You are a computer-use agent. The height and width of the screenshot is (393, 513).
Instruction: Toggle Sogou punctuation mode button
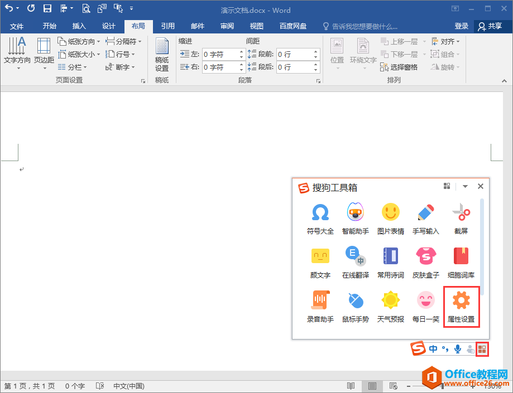[x=445, y=349]
